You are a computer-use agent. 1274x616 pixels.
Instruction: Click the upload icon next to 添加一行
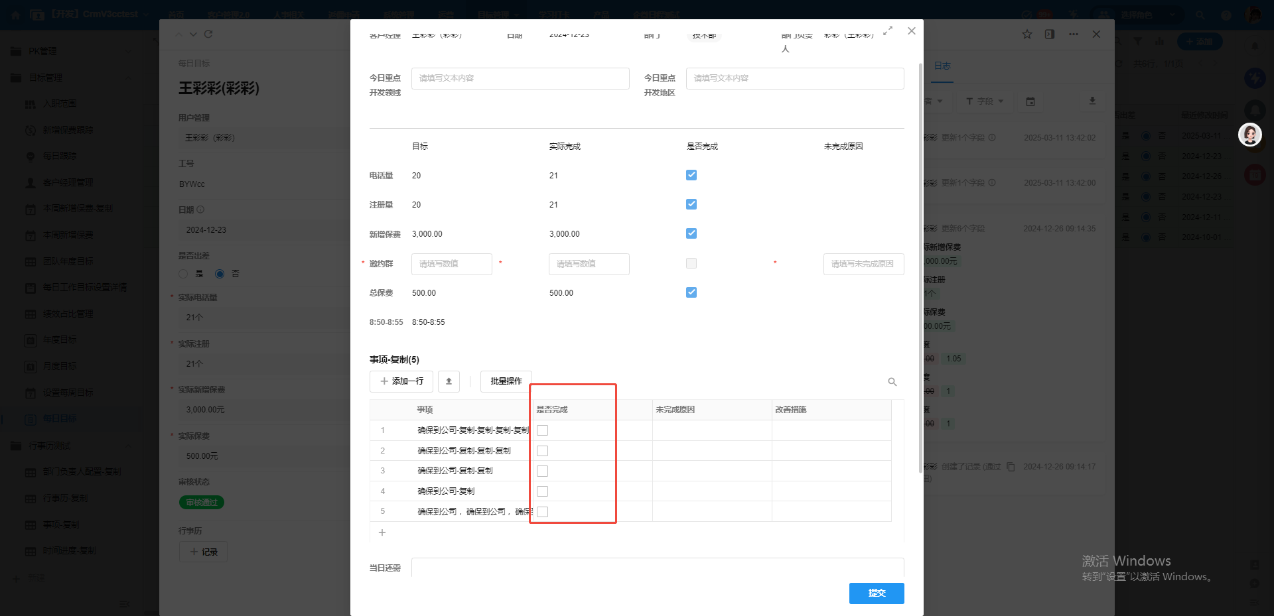pos(449,381)
